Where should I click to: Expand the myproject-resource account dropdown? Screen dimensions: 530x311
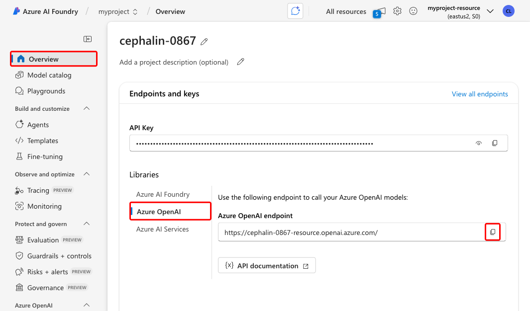(490, 11)
